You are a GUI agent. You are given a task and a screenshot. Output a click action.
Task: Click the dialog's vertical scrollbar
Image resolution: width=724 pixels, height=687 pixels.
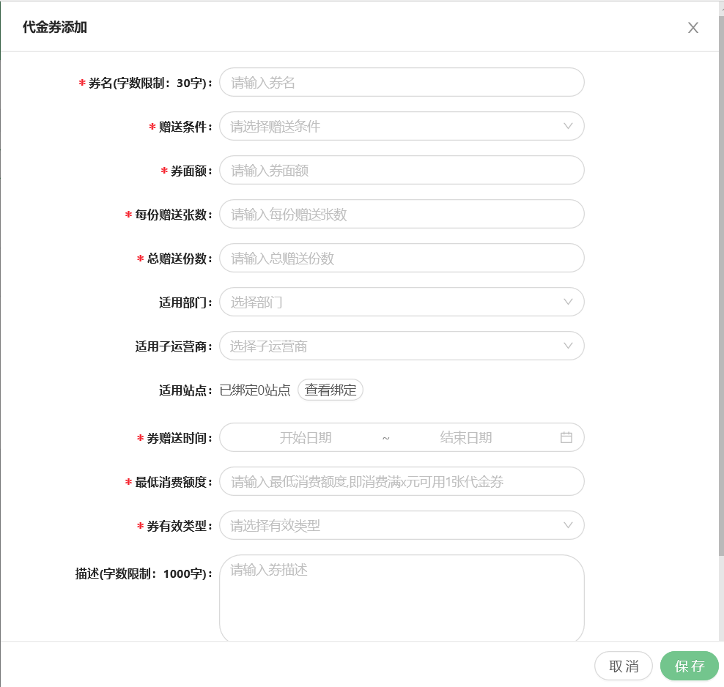tap(720, 293)
